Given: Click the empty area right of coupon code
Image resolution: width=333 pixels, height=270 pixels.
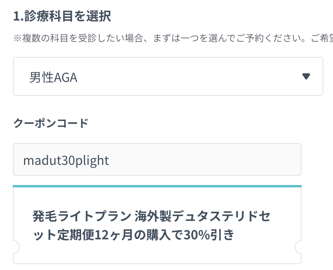Looking at the screenshot, I should pyautogui.click(x=213, y=160).
